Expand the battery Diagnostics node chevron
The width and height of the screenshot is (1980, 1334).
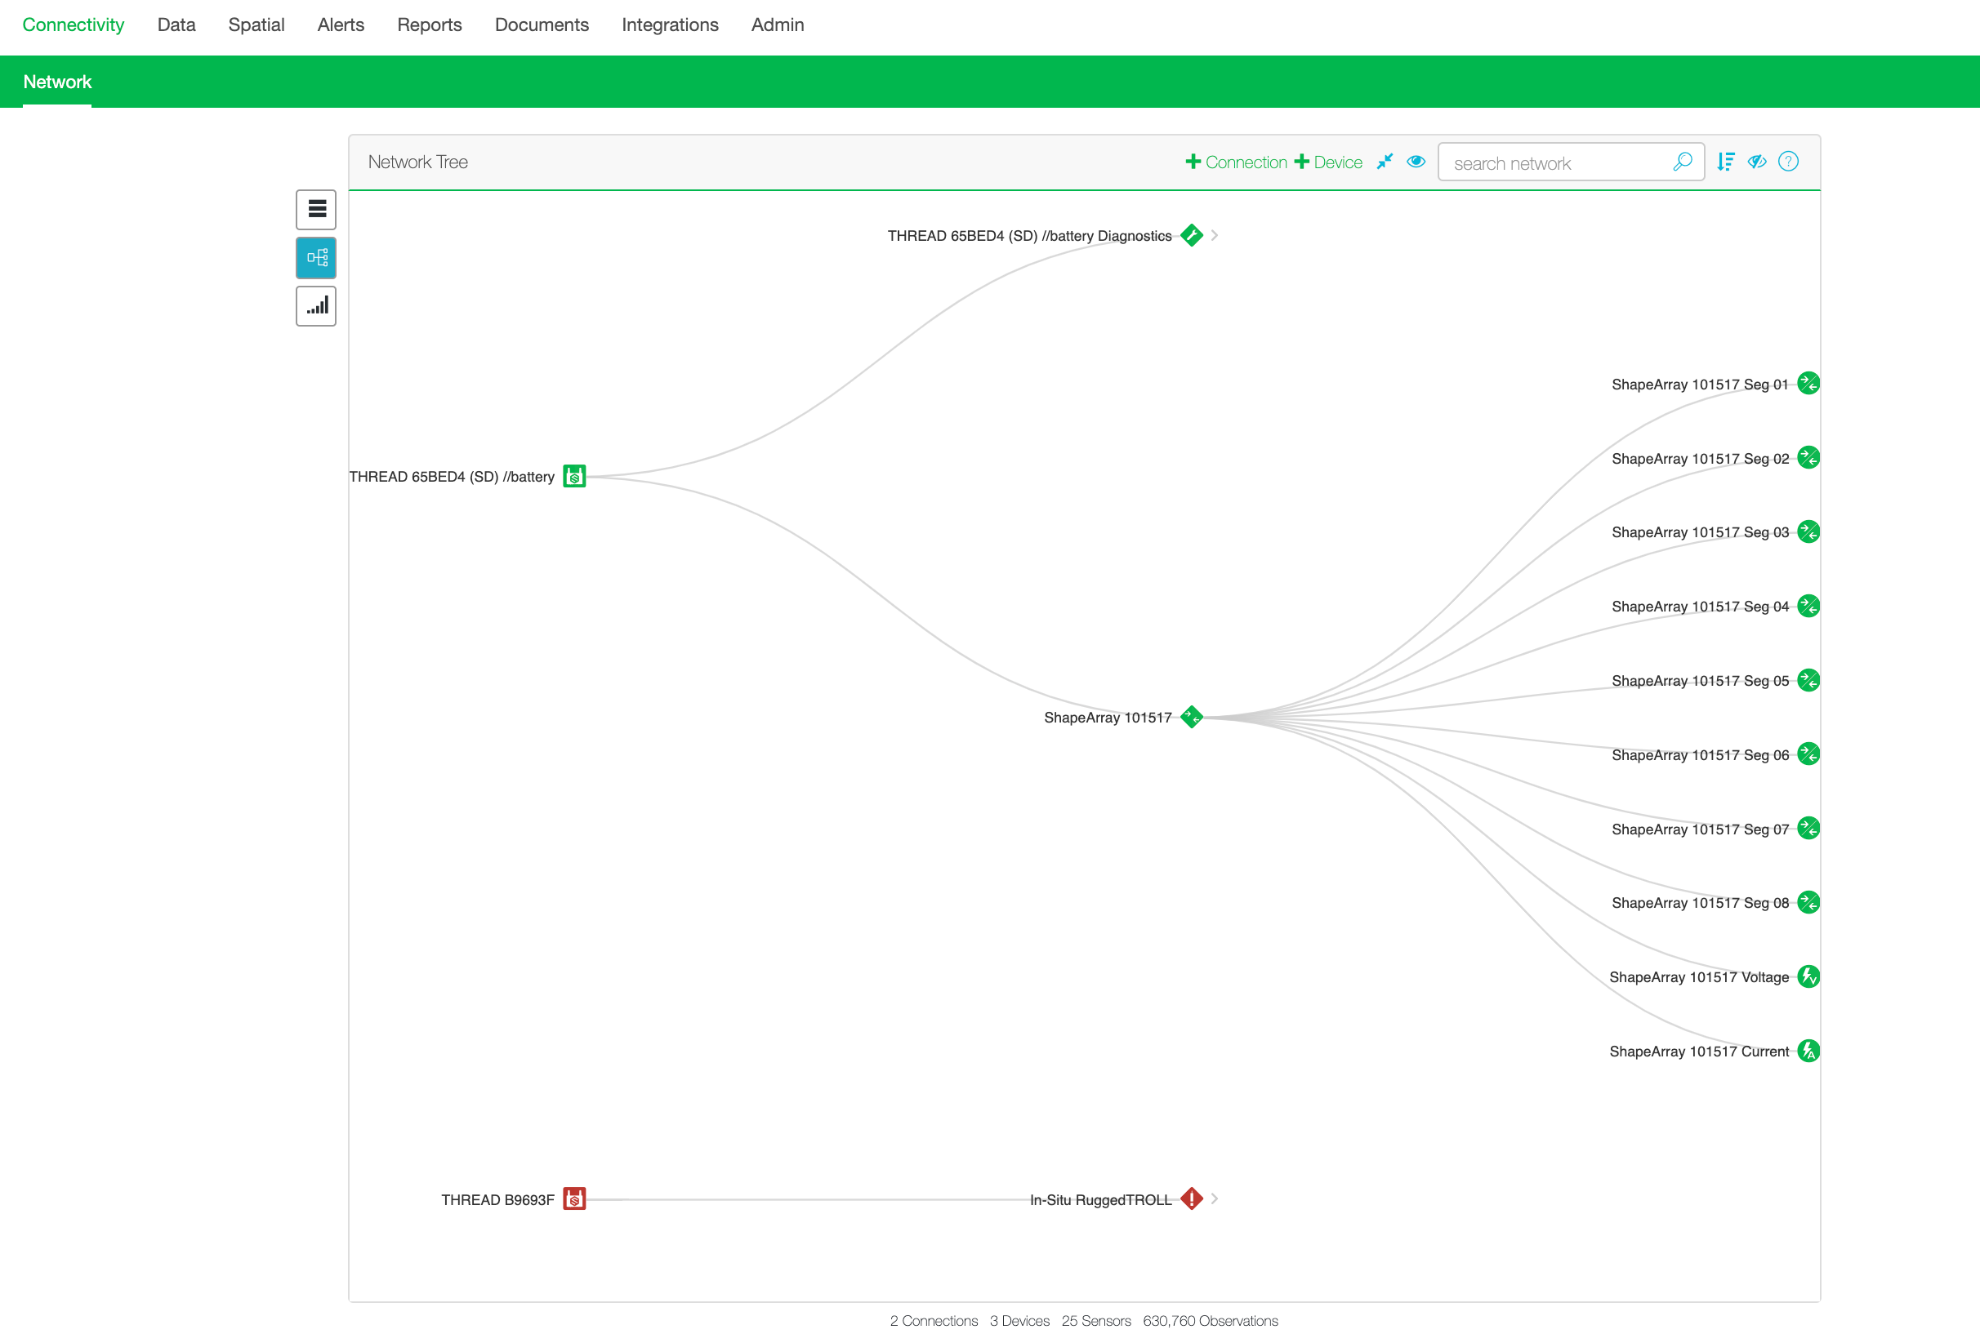click(x=1215, y=236)
